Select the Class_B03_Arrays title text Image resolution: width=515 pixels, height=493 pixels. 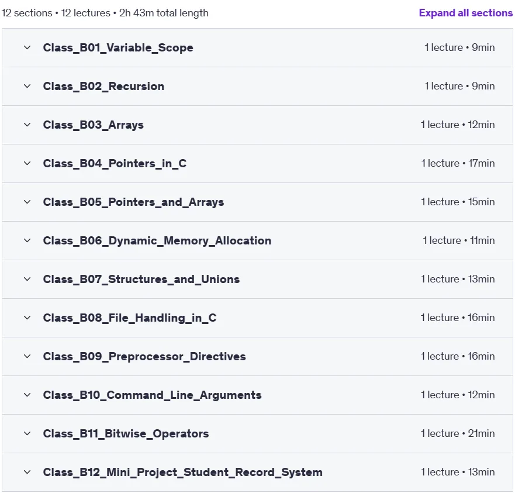94,125
